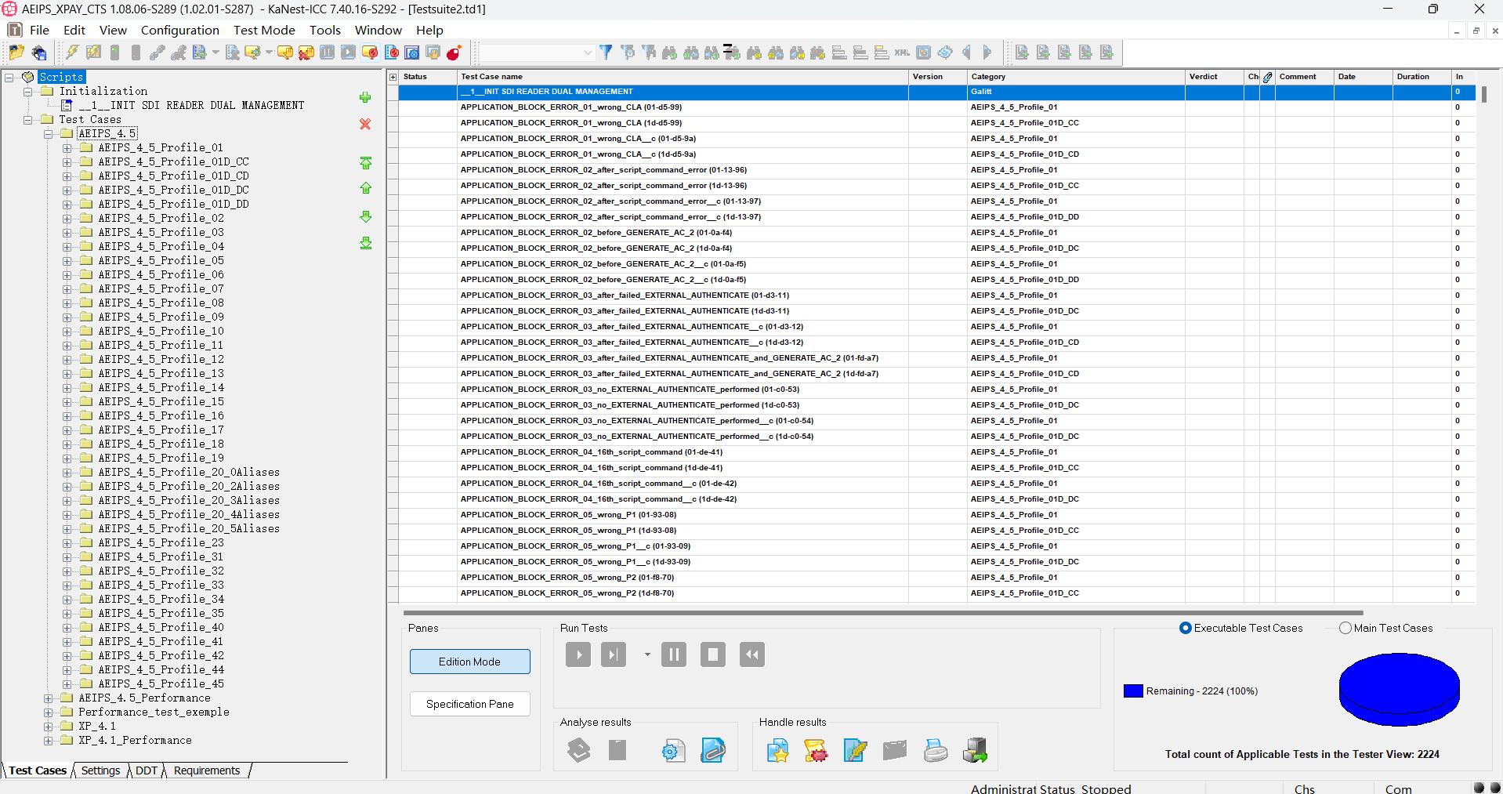Select Executable Test Cases radio button
1503x794 pixels.
pos(1185,628)
